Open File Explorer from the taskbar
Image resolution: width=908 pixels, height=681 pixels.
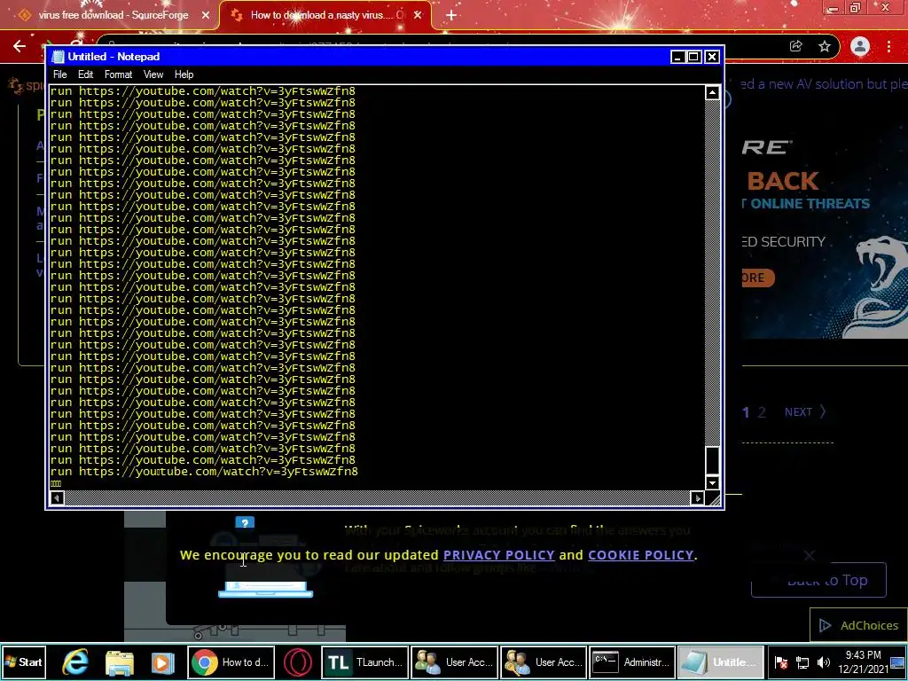(120, 662)
